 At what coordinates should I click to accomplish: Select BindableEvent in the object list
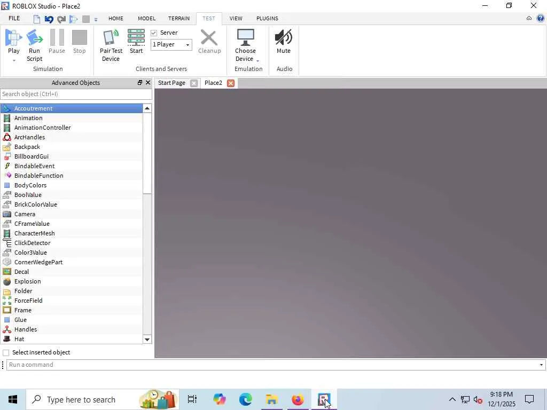point(72,166)
